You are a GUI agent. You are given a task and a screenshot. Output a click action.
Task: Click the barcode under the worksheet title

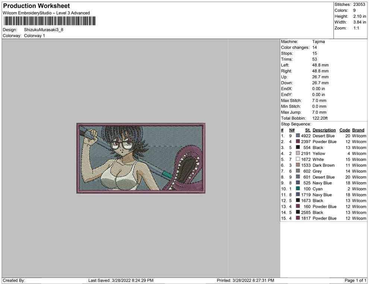click(x=50, y=21)
